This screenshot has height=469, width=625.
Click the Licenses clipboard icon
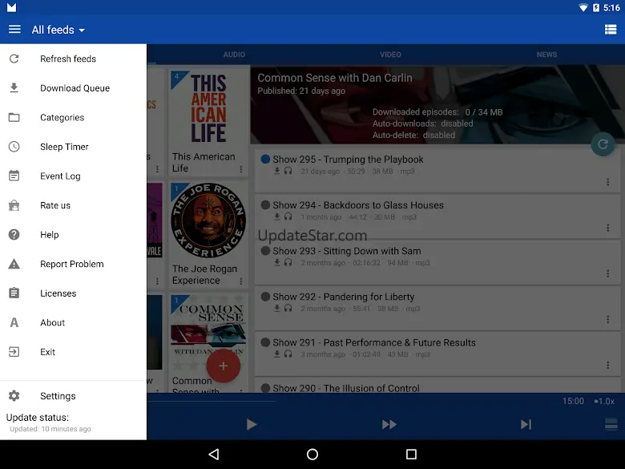pyautogui.click(x=14, y=293)
